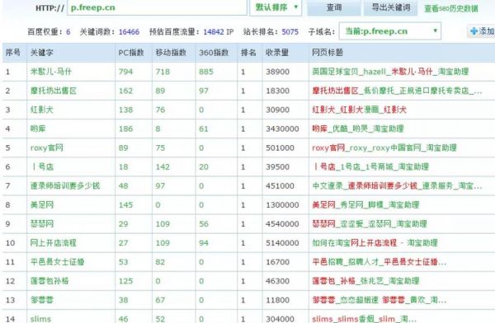Click PC index value 794
This screenshot has height=323, width=495.
[125, 72]
